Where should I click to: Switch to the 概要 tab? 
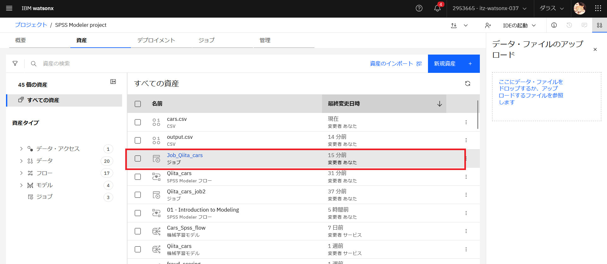click(40, 40)
